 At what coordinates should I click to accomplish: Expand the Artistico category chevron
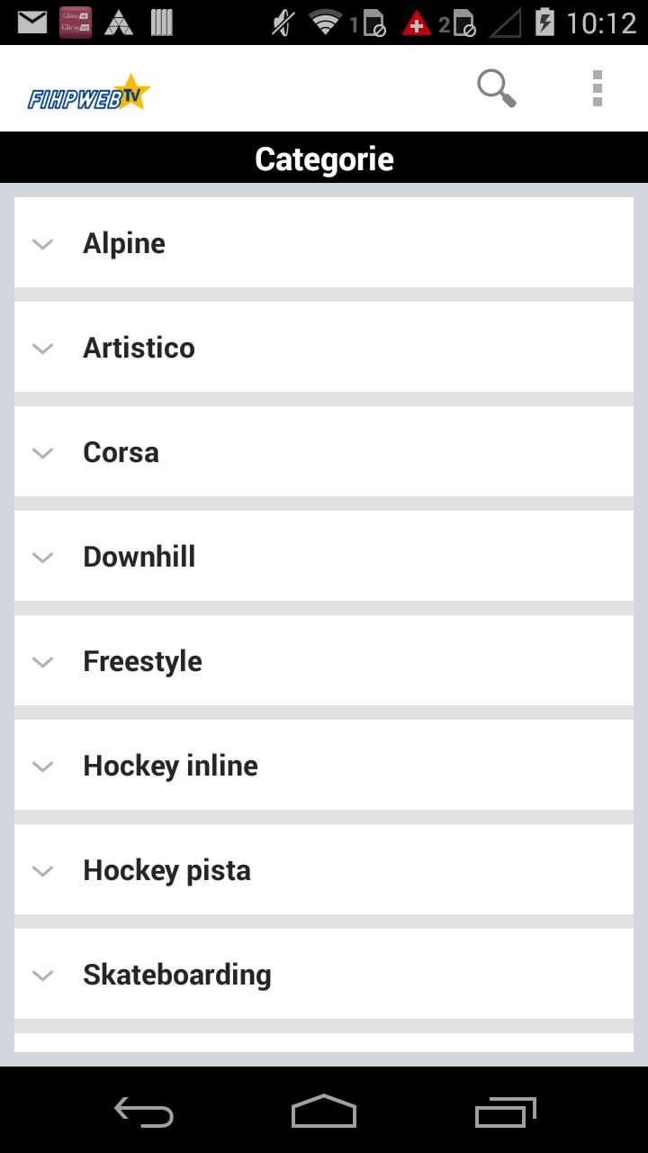43,348
